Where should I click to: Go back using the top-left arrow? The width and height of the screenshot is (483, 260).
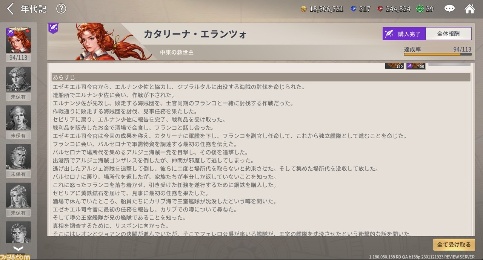10,9
